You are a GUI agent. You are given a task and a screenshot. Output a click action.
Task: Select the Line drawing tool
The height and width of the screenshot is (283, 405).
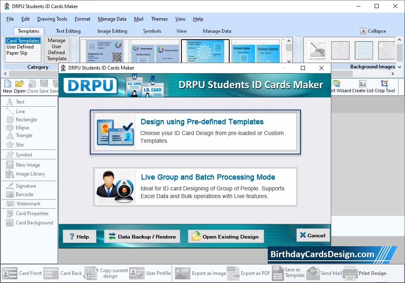point(16,111)
